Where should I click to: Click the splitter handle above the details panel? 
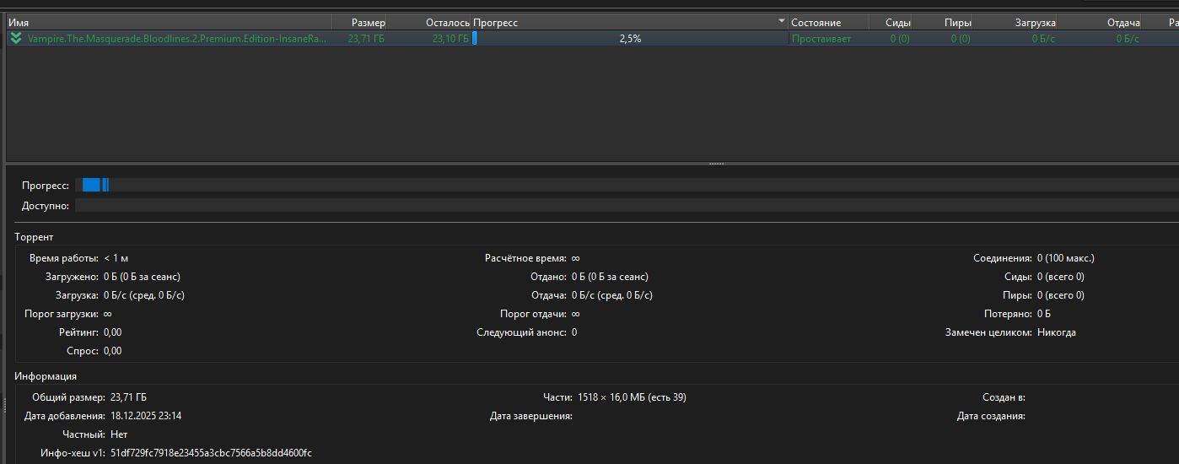[716, 163]
